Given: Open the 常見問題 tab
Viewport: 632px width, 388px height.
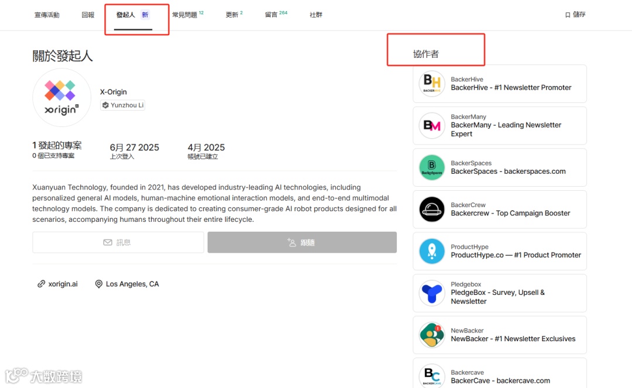Looking at the screenshot, I should point(187,15).
